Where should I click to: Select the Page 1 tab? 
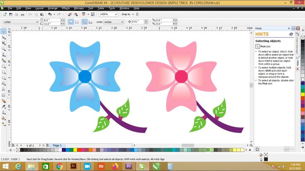tap(56, 145)
